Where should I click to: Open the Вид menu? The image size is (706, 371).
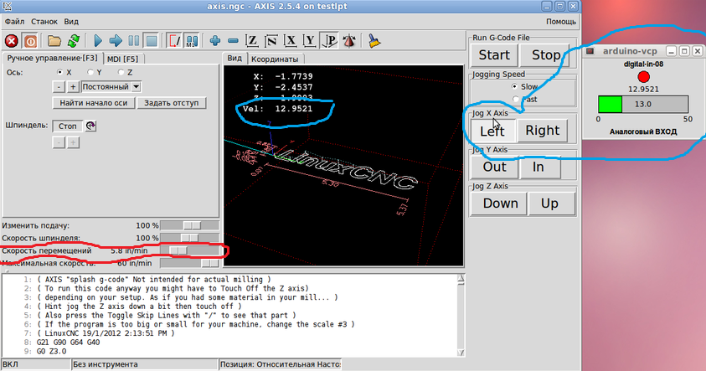coord(71,22)
